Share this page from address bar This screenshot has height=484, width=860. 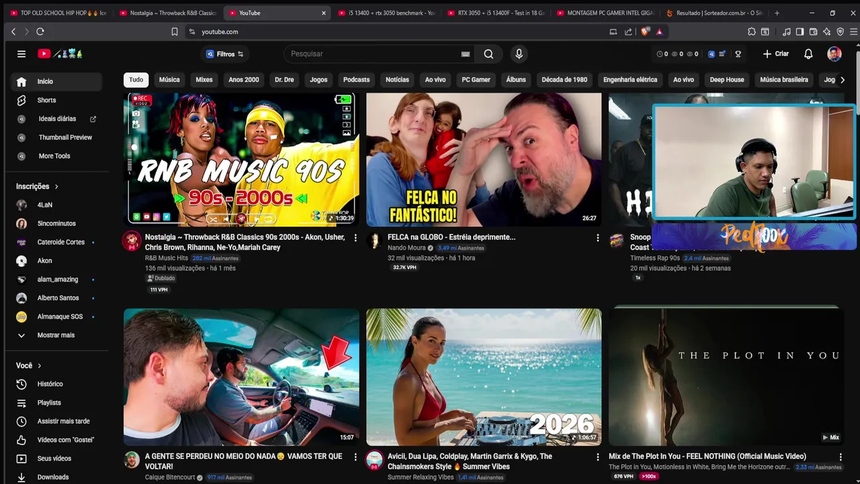click(628, 32)
